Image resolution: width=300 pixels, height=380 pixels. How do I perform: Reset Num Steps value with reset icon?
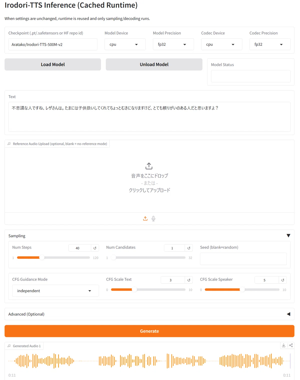95,248
